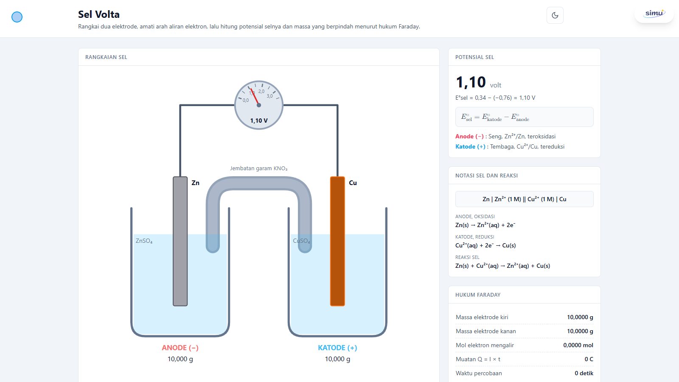Click the "E°sel = 0,34 − (−0,76) = 1,10 V" line
Image resolution: width=679 pixels, height=382 pixels.
tap(495, 98)
